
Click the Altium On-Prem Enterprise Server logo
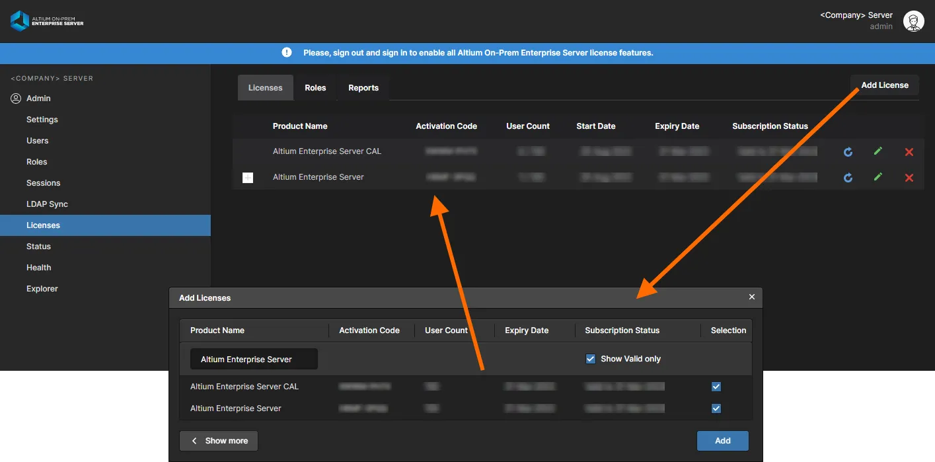tap(47, 21)
